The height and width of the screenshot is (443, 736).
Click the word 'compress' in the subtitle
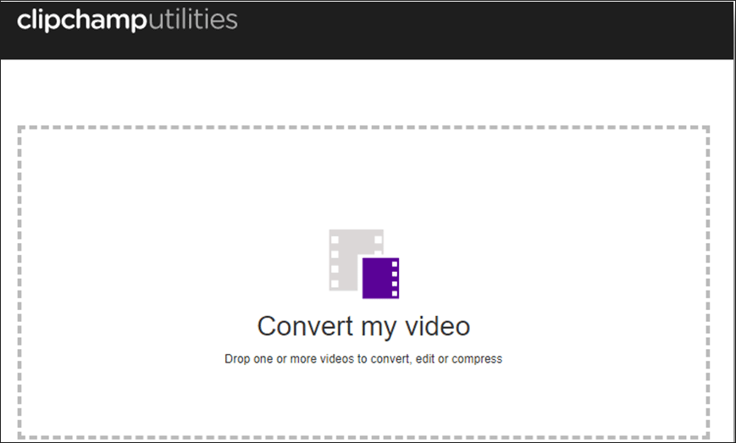477,358
